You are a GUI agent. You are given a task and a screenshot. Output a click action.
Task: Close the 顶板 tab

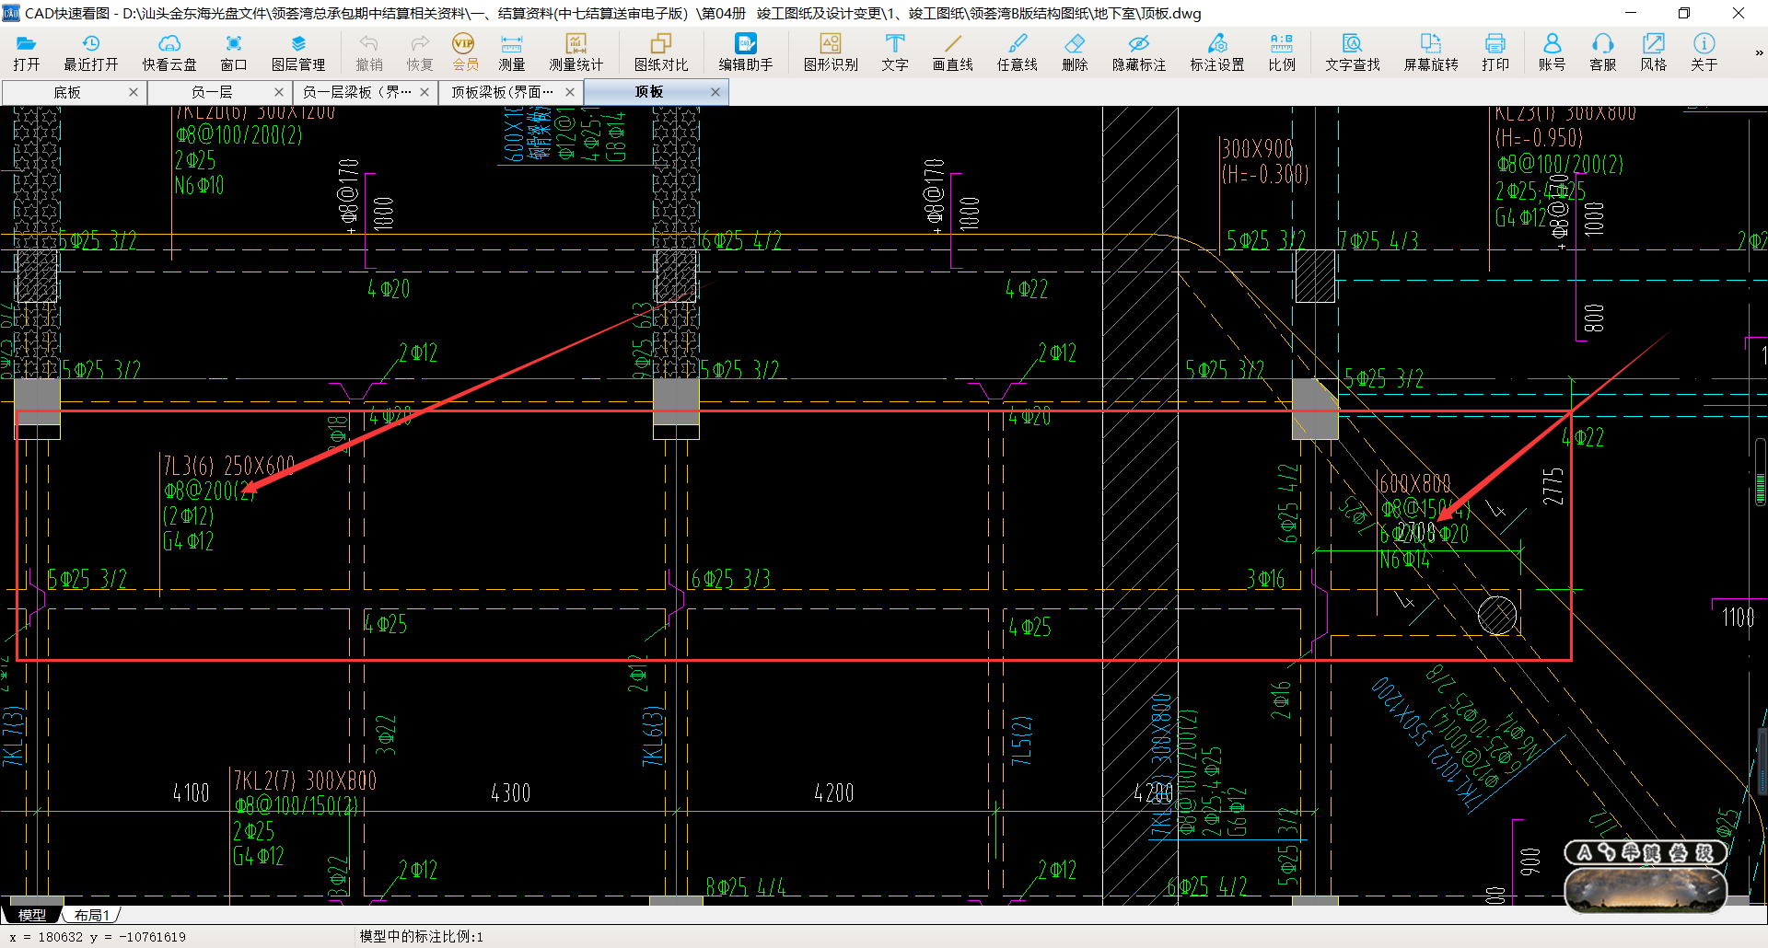click(x=715, y=92)
